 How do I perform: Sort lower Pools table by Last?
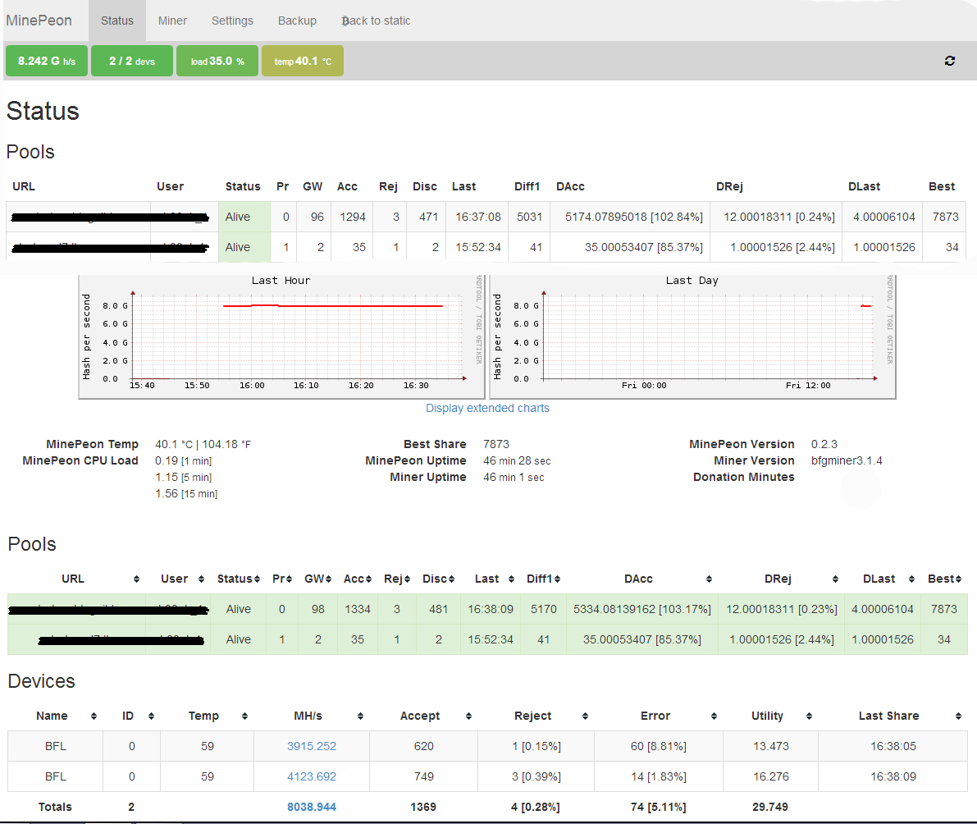tap(491, 579)
